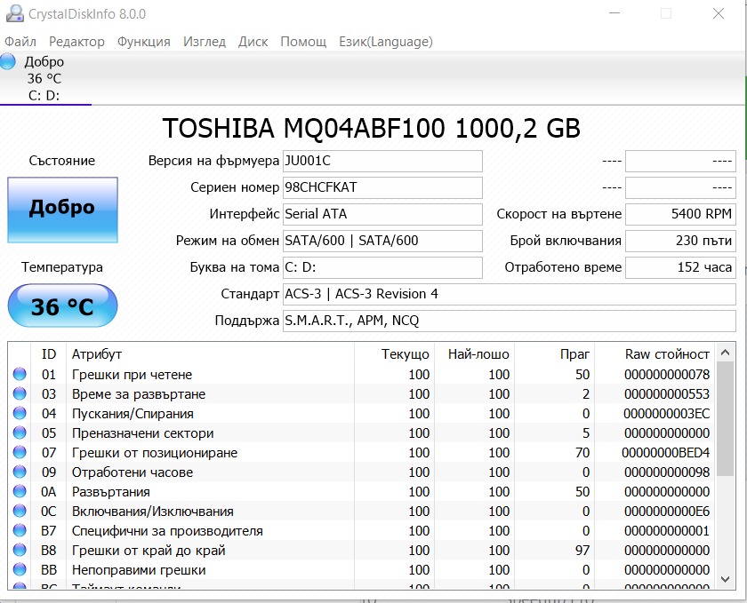Click status circle for attribute 03 row
This screenshot has height=603, width=747.
click(20, 393)
